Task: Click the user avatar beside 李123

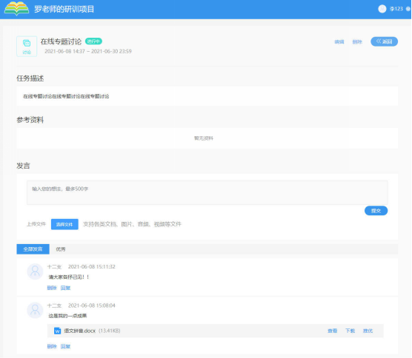Action: pyautogui.click(x=382, y=9)
